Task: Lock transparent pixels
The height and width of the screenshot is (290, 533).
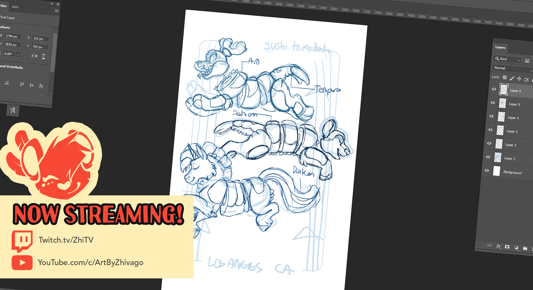Action: coord(505,77)
